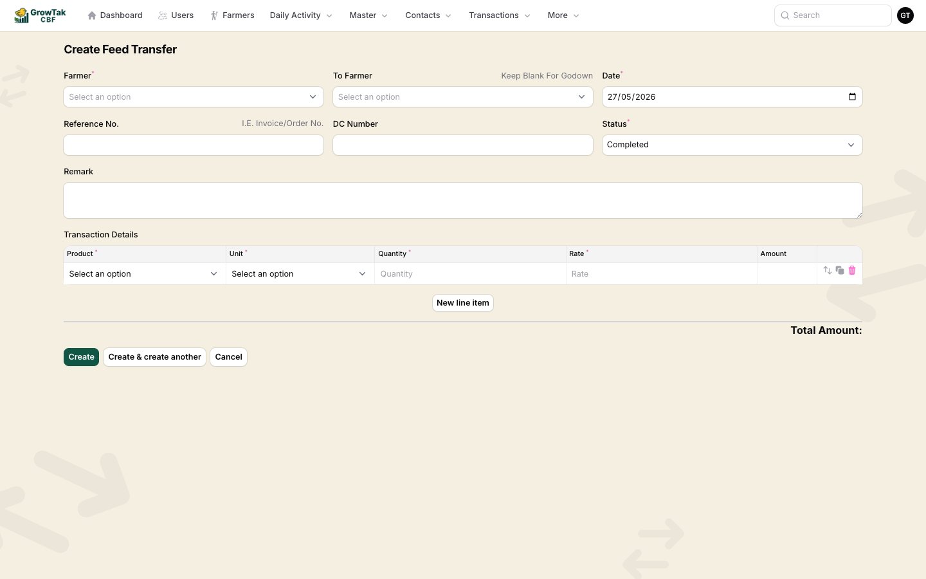The height and width of the screenshot is (579, 926).
Task: Click the Users icon in navbar
Action: pos(163,15)
